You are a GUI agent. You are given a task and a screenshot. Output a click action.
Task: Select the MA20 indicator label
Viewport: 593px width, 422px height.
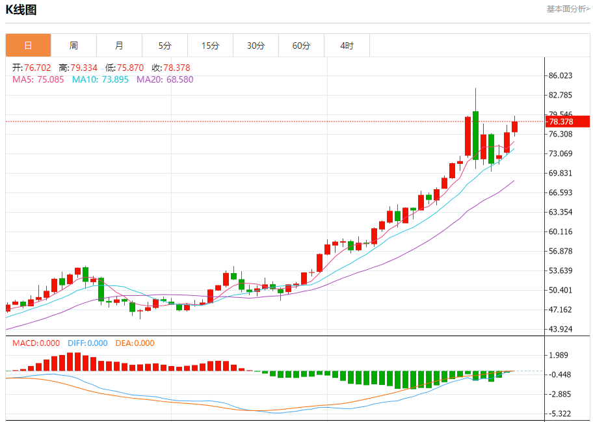[165, 79]
